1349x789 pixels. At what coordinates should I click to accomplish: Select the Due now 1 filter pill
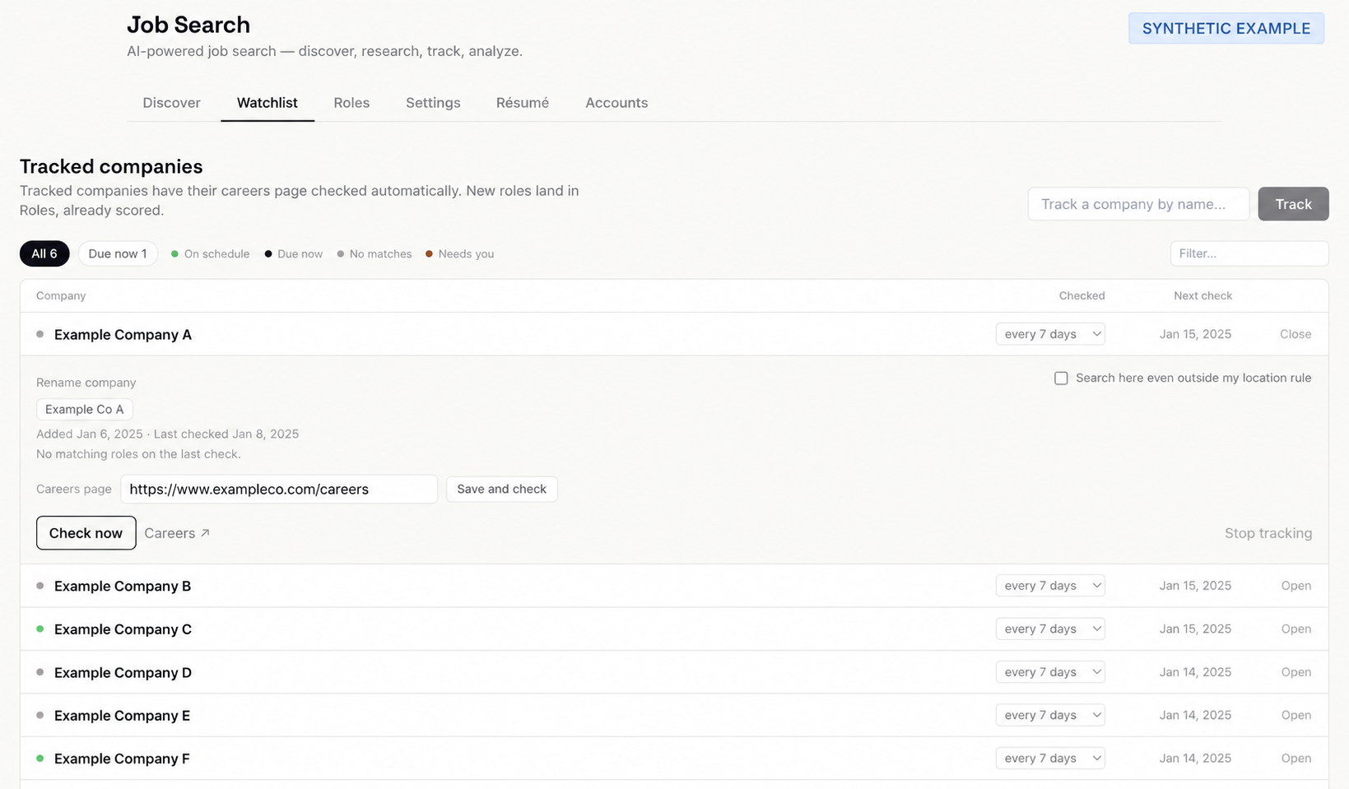click(x=118, y=253)
